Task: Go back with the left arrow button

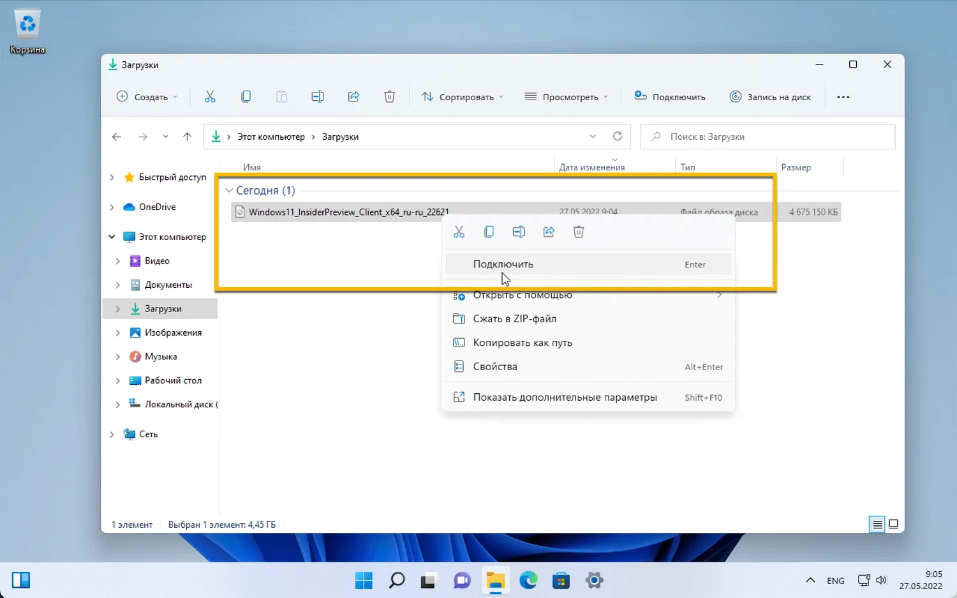Action: [116, 137]
